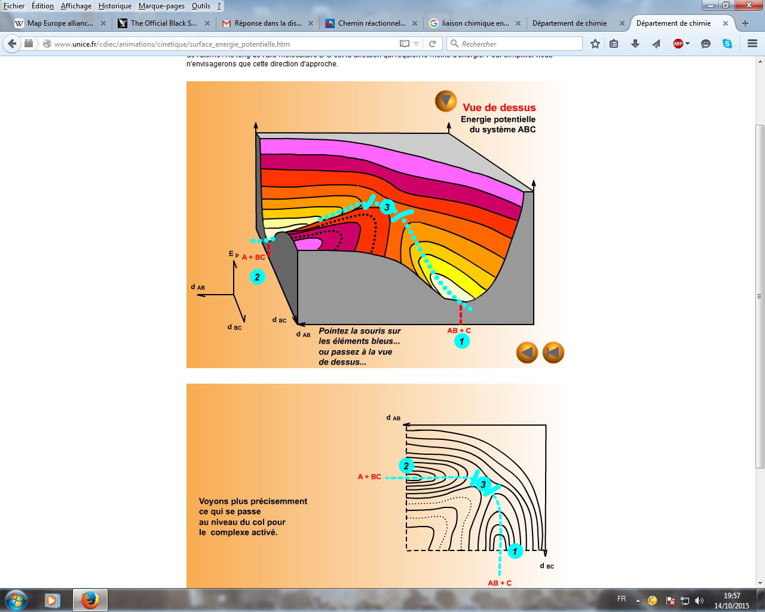Open the downloads arrow icon
Image resolution: width=765 pixels, height=612 pixels.
pyautogui.click(x=635, y=44)
